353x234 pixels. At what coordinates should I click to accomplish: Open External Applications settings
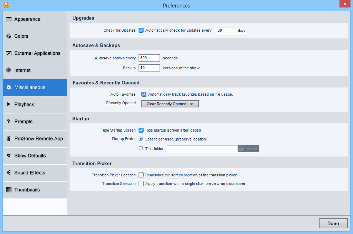(x=35, y=53)
